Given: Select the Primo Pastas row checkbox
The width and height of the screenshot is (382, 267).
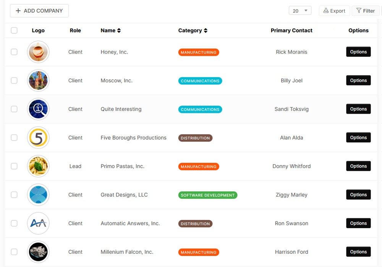Looking at the screenshot, I should pyautogui.click(x=14, y=166).
